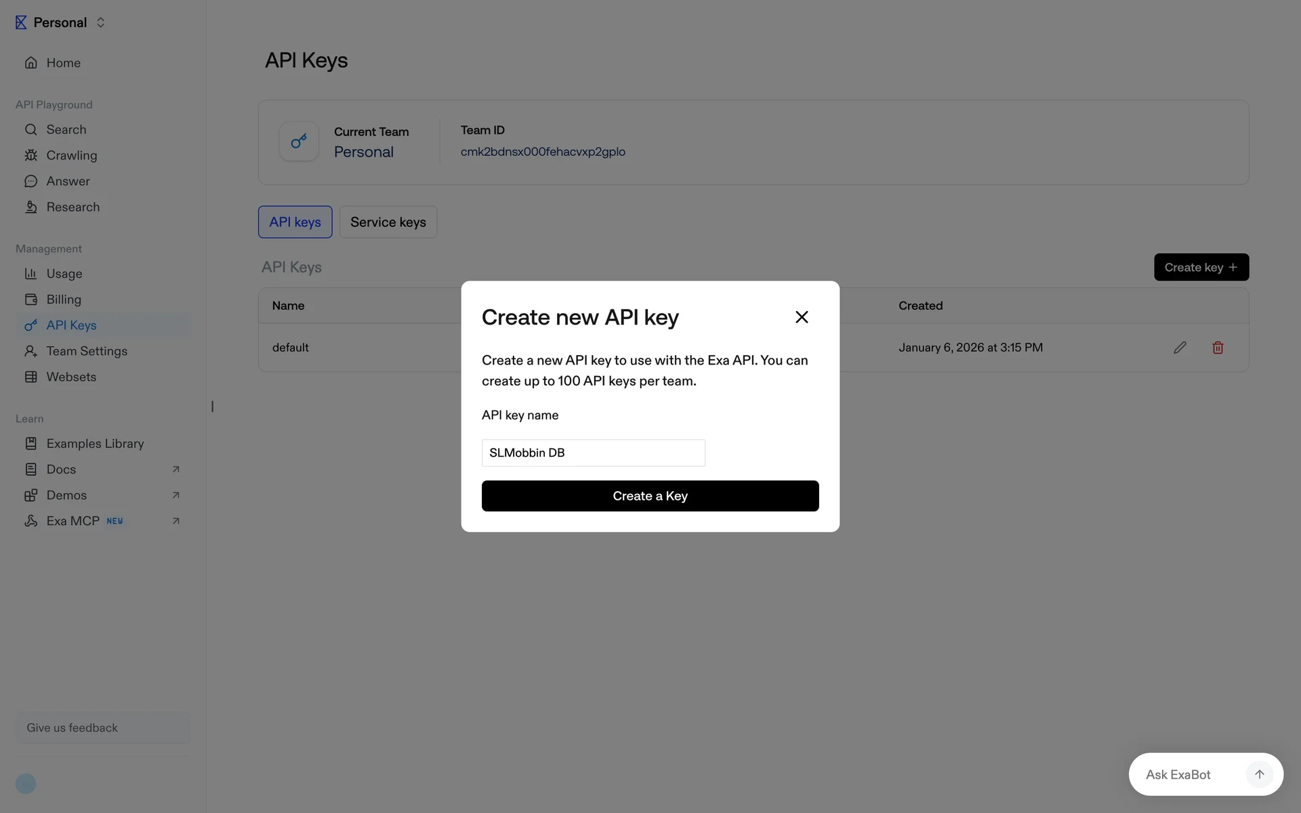Go to the Answer chat icon
The height and width of the screenshot is (813, 1301).
point(30,181)
